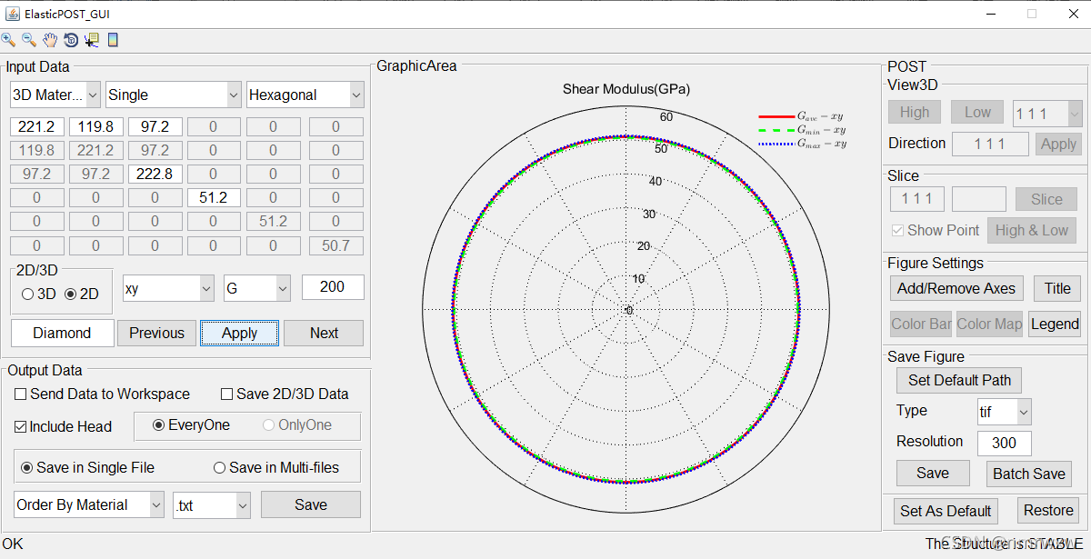Screen dimensions: 1091x559
Task: Click the Restore button
Action: [1049, 511]
